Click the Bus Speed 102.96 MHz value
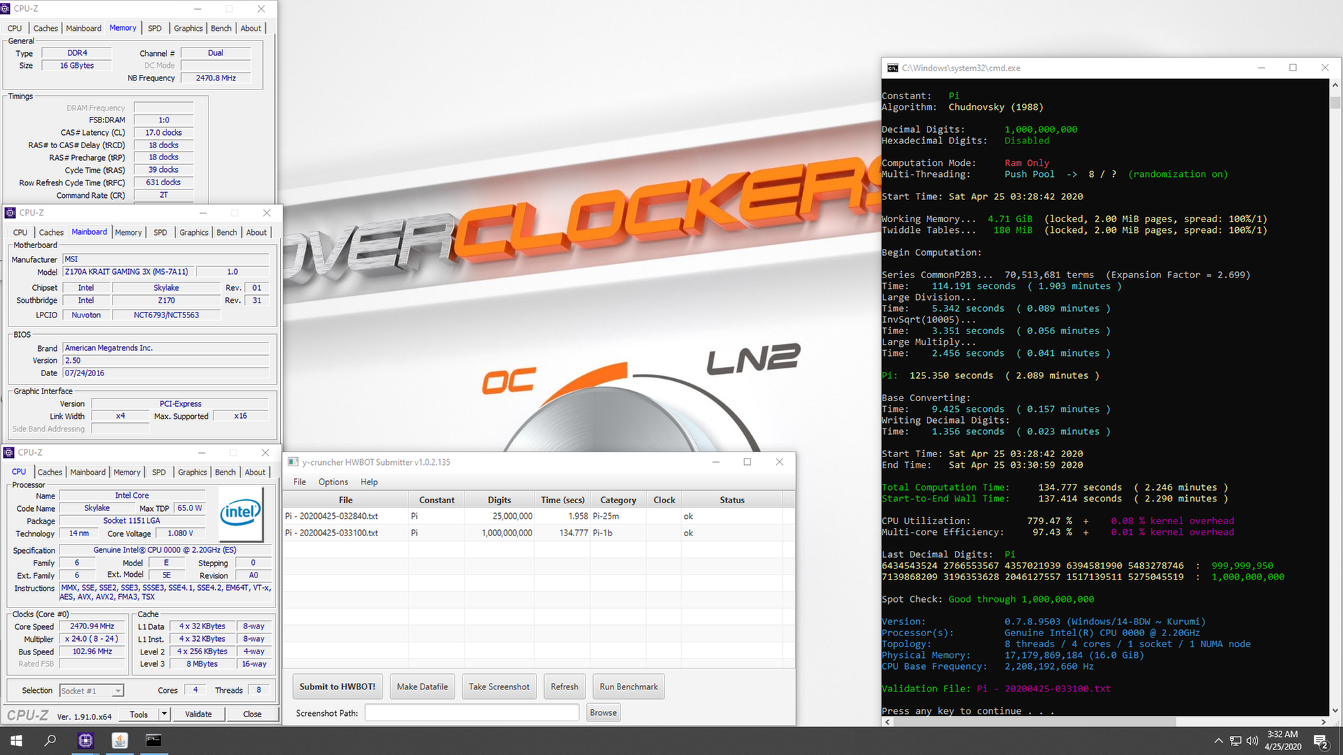The width and height of the screenshot is (1343, 755). tap(92, 652)
